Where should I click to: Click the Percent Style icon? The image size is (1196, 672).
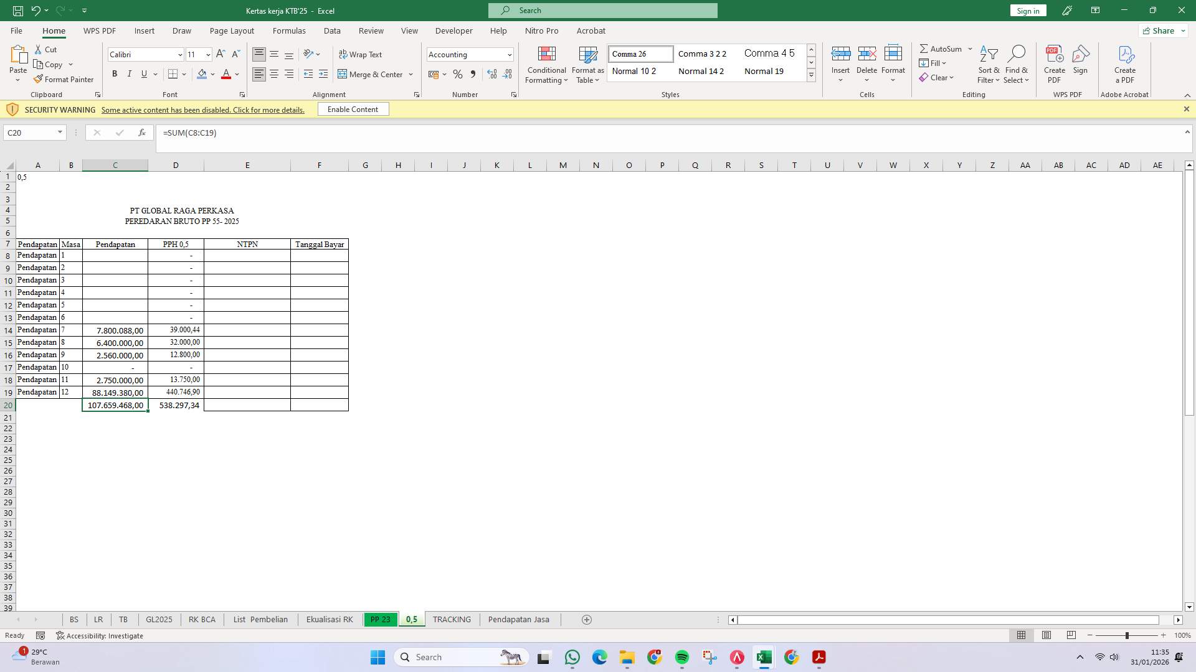[458, 74]
